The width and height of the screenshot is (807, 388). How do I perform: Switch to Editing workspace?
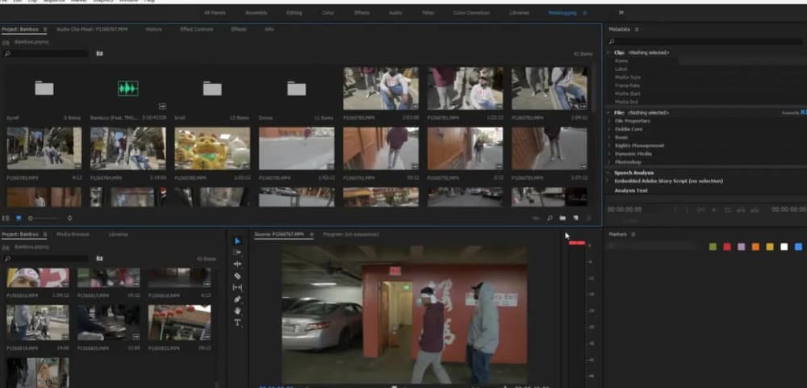pyautogui.click(x=295, y=12)
